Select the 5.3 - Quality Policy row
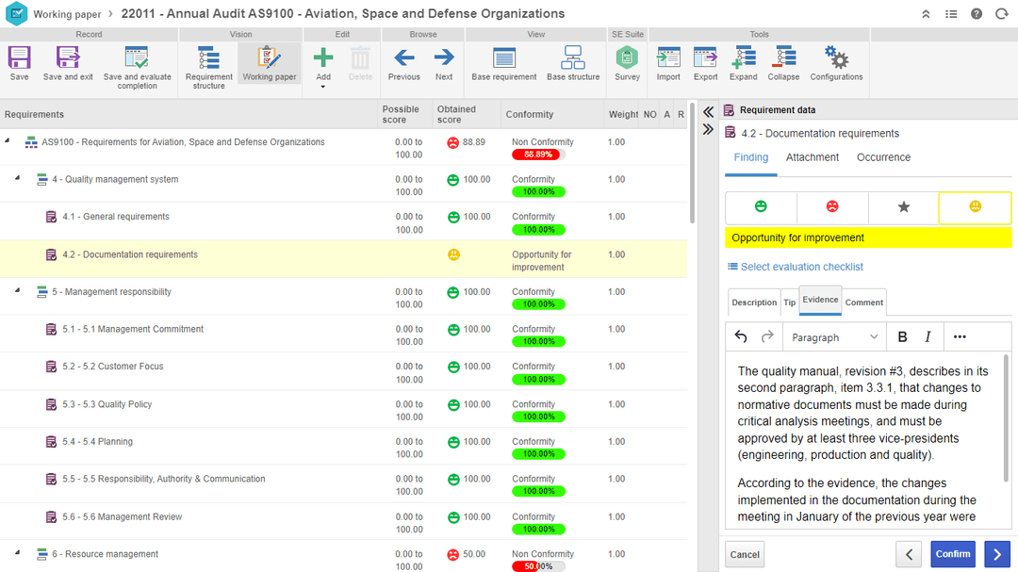1018x572 pixels. 343,410
